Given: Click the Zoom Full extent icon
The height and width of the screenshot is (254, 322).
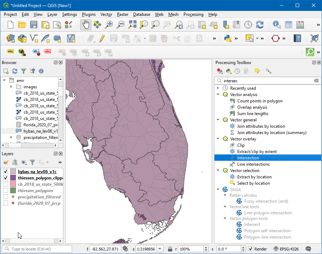Looking at the screenshot, I should tap(132, 25).
